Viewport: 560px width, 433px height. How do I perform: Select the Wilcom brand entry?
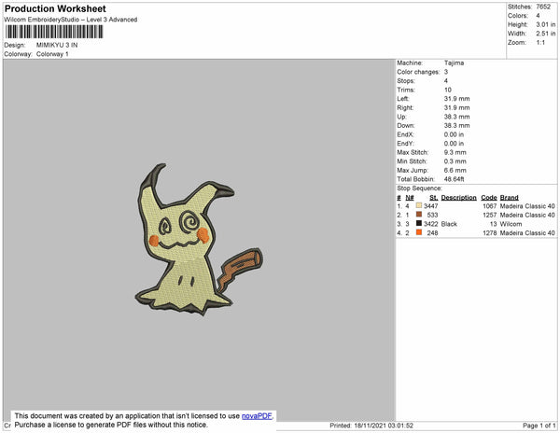pyautogui.click(x=511, y=224)
